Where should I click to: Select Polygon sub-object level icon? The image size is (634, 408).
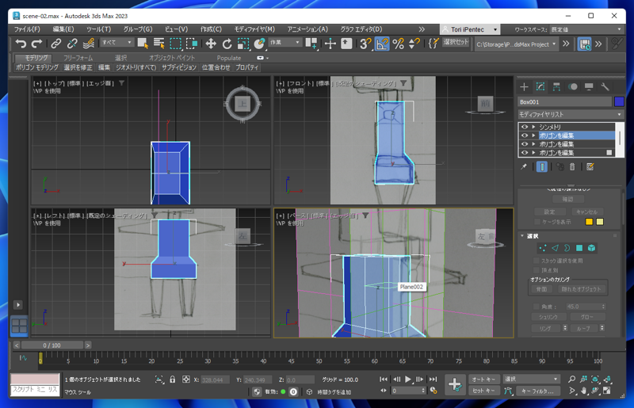pos(579,248)
